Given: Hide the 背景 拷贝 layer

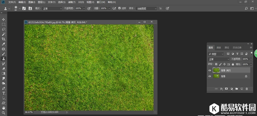Looking at the screenshot, I should (210, 70).
